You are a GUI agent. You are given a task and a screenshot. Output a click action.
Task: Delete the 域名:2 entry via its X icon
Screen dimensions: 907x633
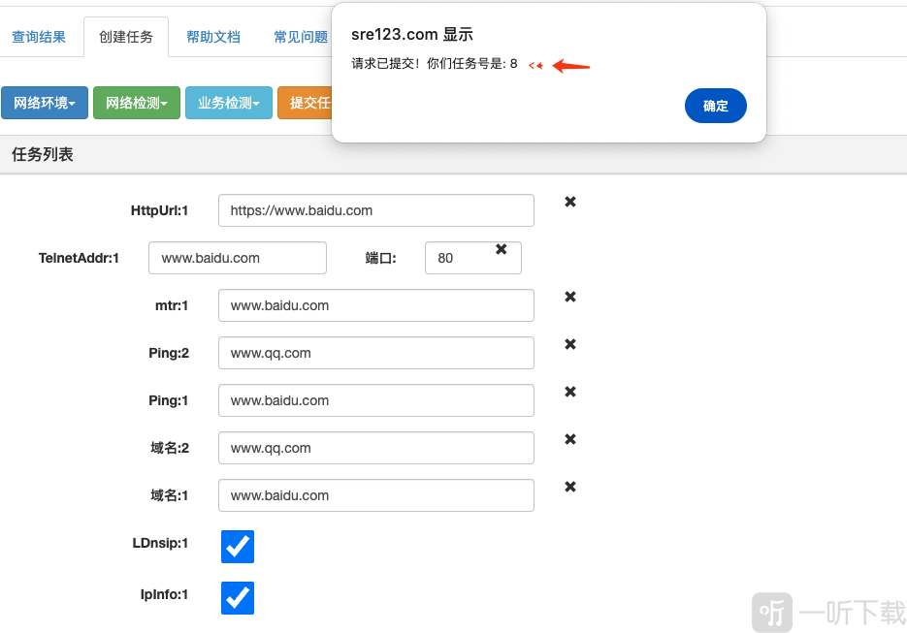569,439
